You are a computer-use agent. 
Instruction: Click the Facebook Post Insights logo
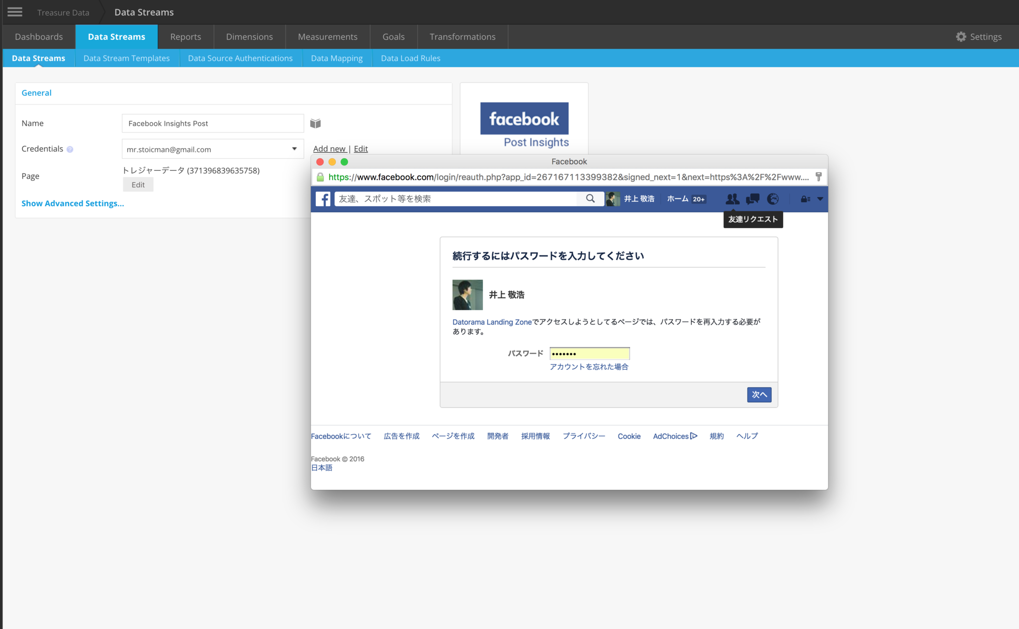(x=524, y=125)
